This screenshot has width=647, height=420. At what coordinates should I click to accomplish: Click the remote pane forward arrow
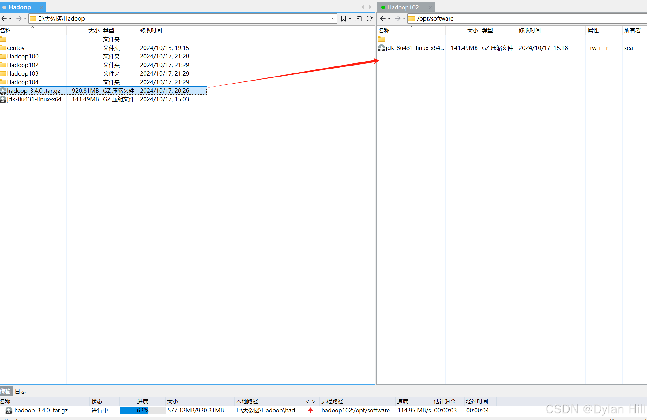(x=397, y=18)
